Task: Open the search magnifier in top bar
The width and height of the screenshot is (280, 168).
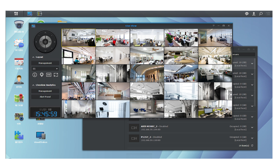Action: [x=261, y=14]
